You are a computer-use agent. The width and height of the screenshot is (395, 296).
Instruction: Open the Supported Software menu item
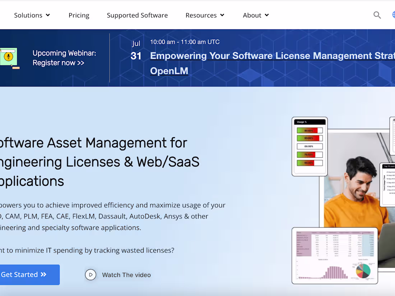click(x=137, y=15)
